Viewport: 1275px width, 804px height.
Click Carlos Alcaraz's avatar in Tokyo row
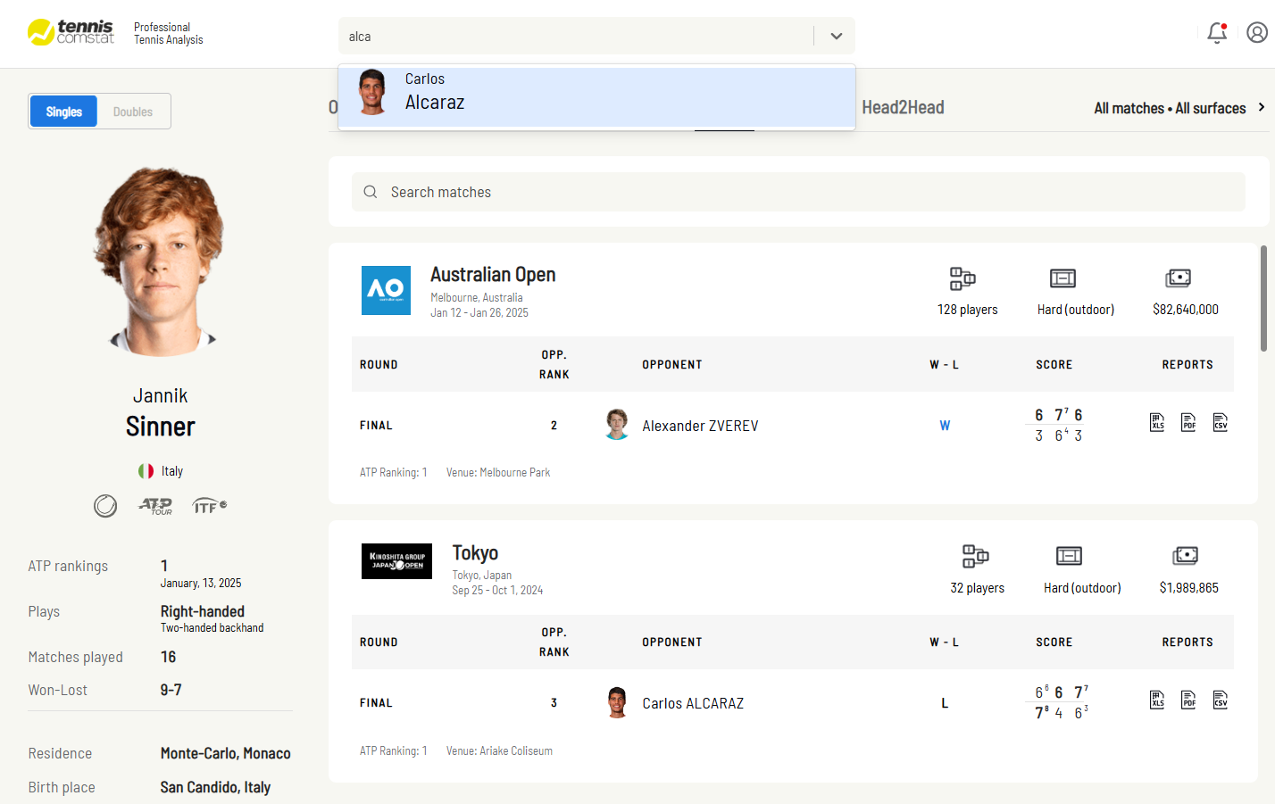(x=617, y=702)
